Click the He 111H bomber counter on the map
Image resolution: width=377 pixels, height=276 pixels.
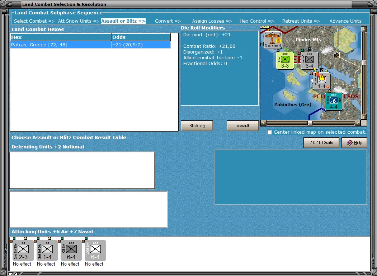tap(273, 40)
